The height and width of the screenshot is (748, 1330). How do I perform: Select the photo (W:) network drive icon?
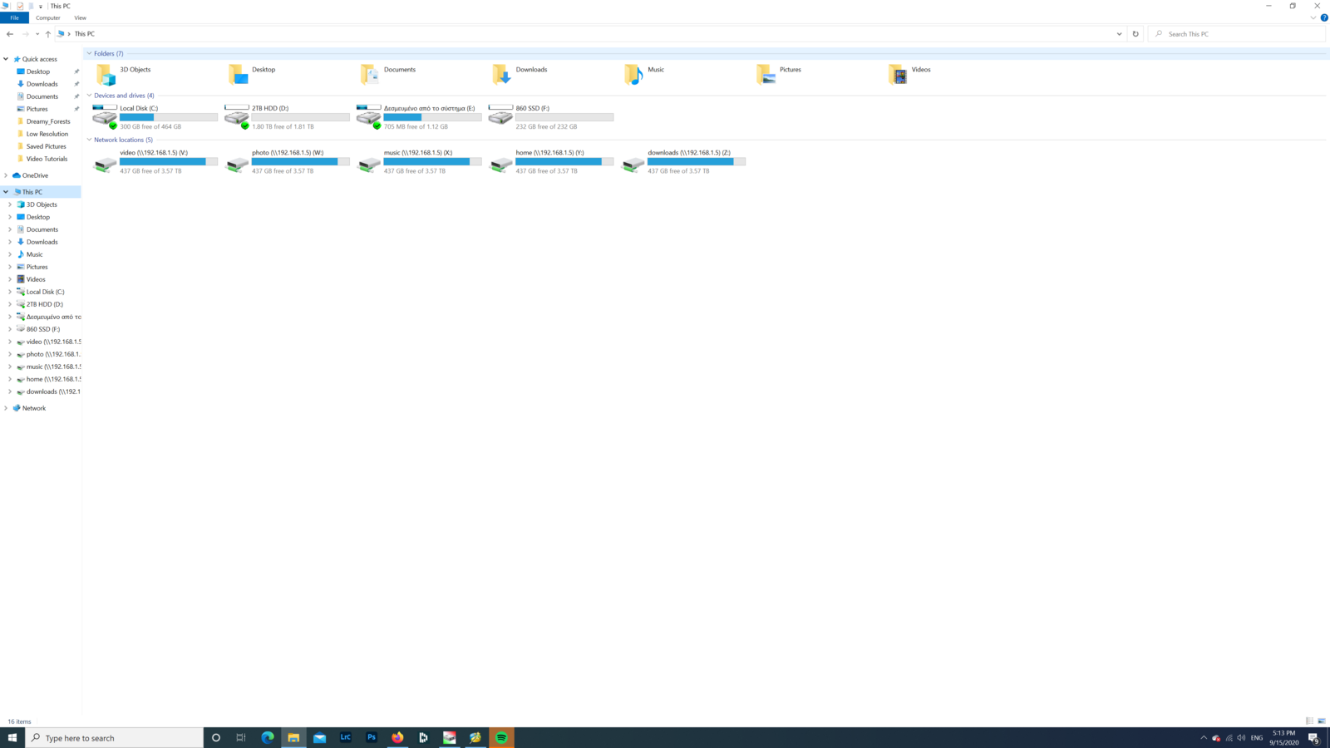(x=237, y=163)
